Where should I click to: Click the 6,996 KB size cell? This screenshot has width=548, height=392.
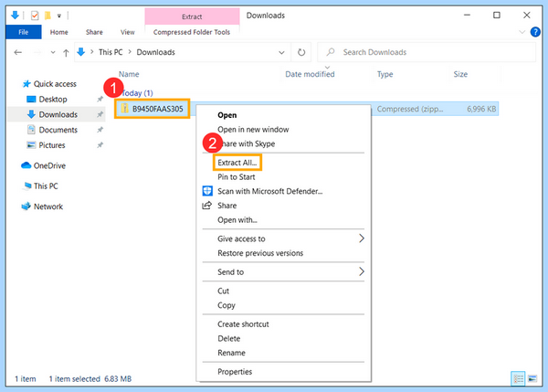481,109
